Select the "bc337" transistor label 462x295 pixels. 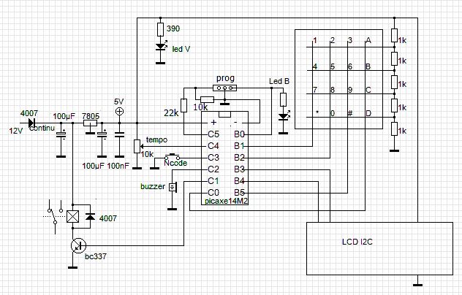pos(96,256)
